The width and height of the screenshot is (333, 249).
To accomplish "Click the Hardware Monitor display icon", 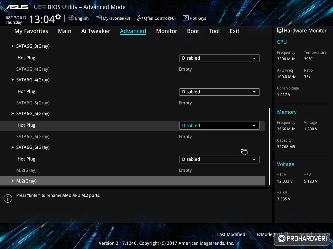I will (x=280, y=30).
